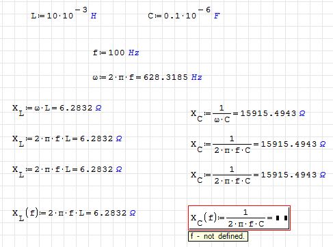Click the 628.3185 Hz result value
Viewport: 333px width, 247px height.
(172, 77)
